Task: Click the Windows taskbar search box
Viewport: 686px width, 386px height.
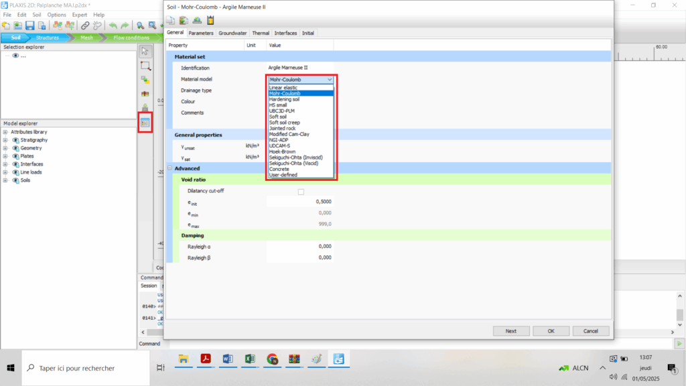Action: [86, 368]
